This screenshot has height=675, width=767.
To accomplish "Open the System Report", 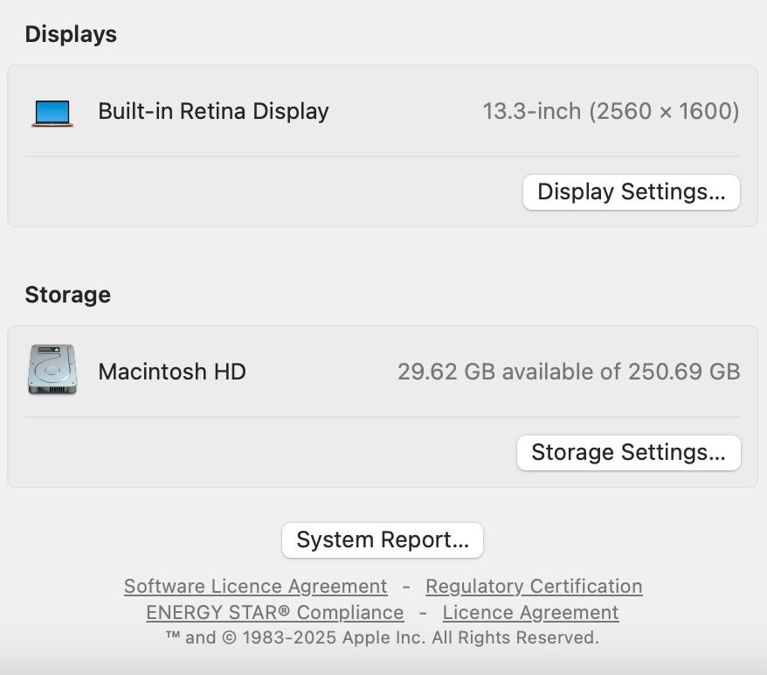I will click(x=382, y=540).
